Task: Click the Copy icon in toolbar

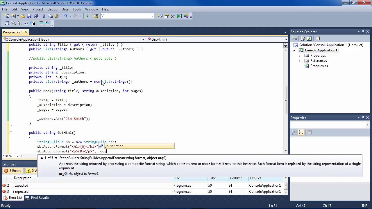Action: pos(51,16)
